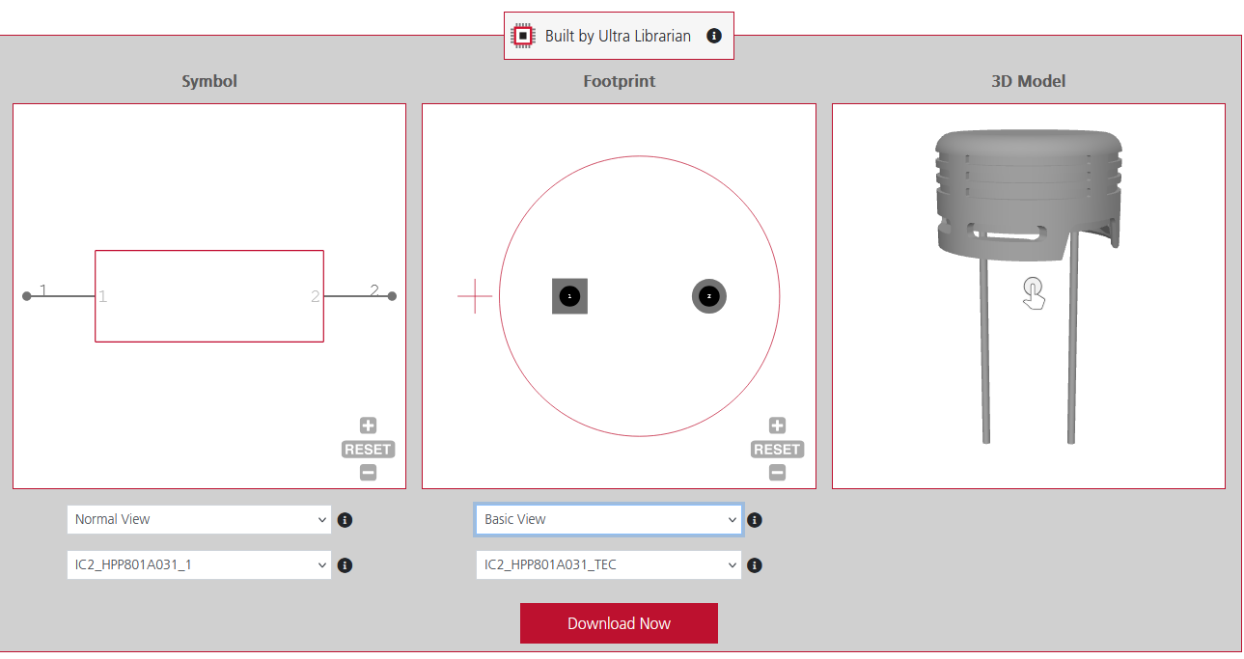Click the Download Now button
The height and width of the screenshot is (659, 1244).
coord(619,622)
